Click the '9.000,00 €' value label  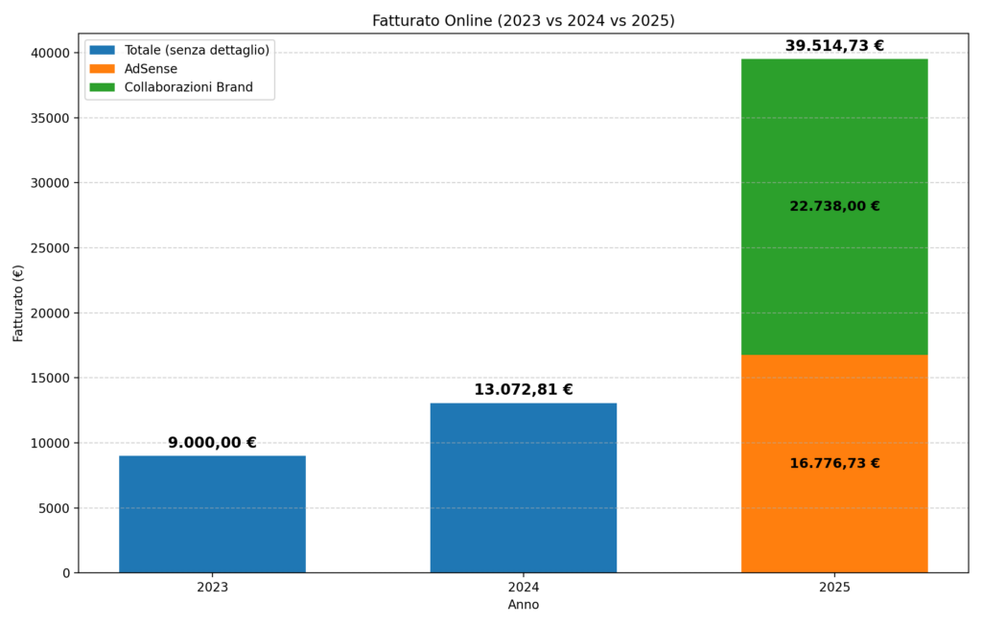coord(212,443)
